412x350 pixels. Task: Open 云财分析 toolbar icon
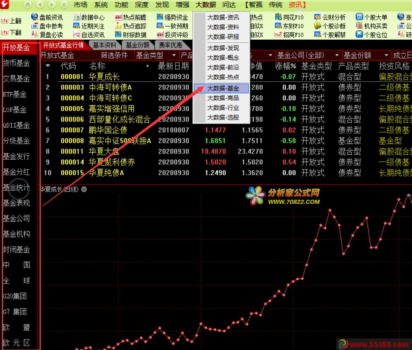click(x=317, y=17)
